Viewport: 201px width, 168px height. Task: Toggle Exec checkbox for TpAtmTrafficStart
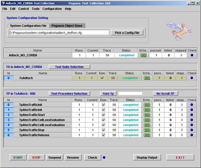pos(104,115)
